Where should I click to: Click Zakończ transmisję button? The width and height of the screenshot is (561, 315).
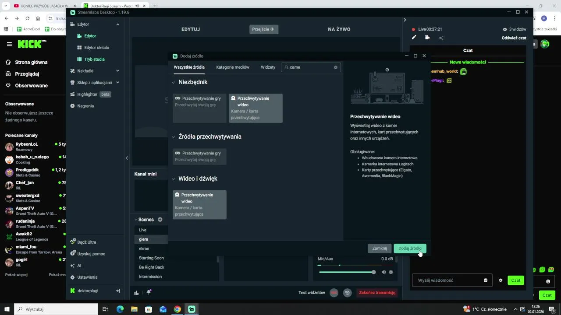377,293
